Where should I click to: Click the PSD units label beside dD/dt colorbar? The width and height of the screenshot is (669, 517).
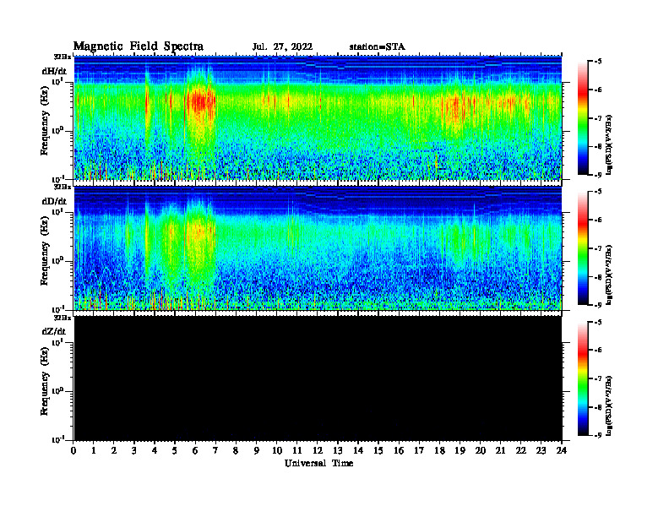pyautogui.click(x=609, y=275)
